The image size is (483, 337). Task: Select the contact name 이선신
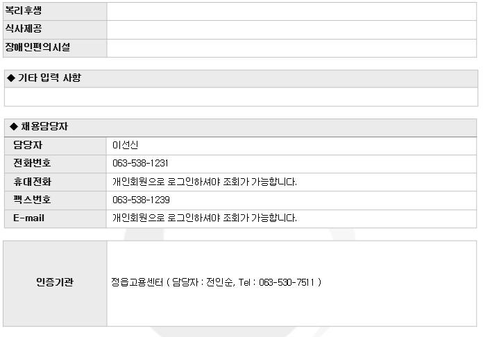coord(126,146)
